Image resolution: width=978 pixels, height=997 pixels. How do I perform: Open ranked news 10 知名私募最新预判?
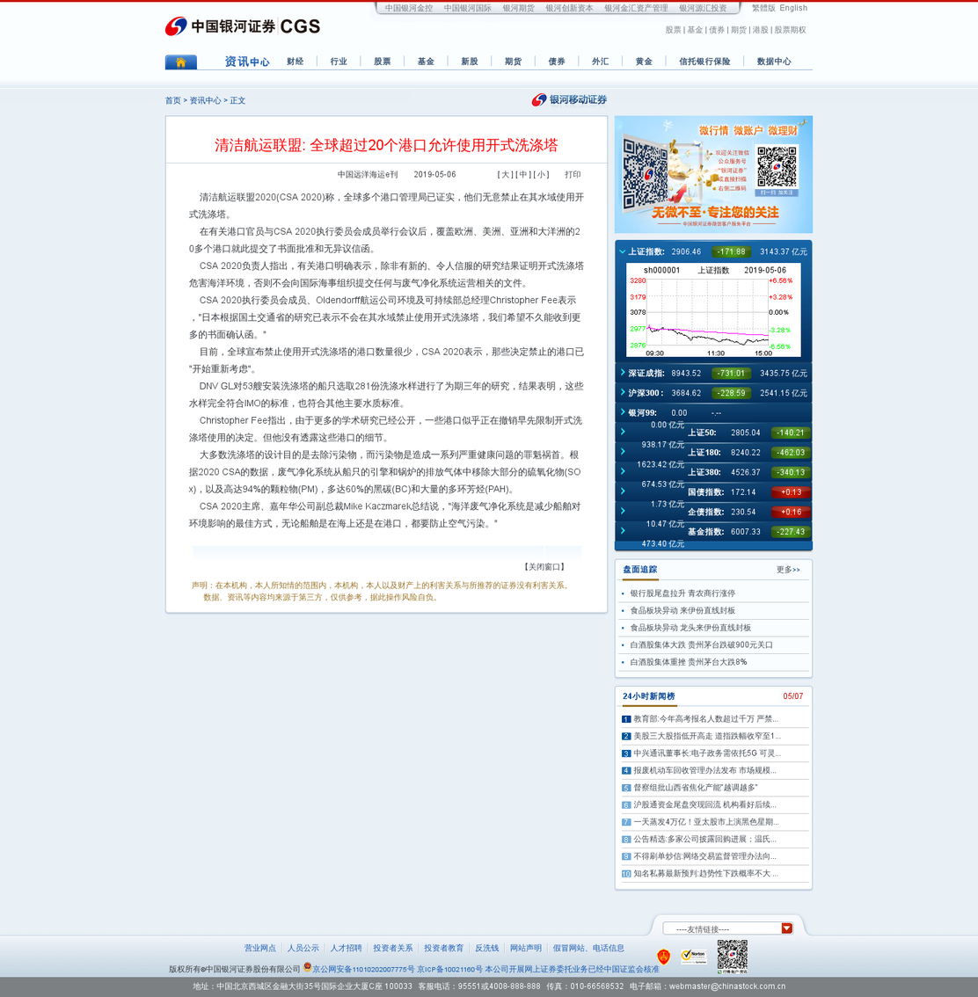pyautogui.click(x=705, y=874)
